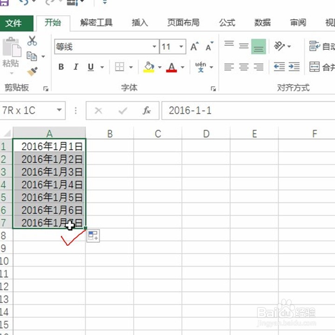Expand the Name Box dropdown
335x335 pixels.
59,110
